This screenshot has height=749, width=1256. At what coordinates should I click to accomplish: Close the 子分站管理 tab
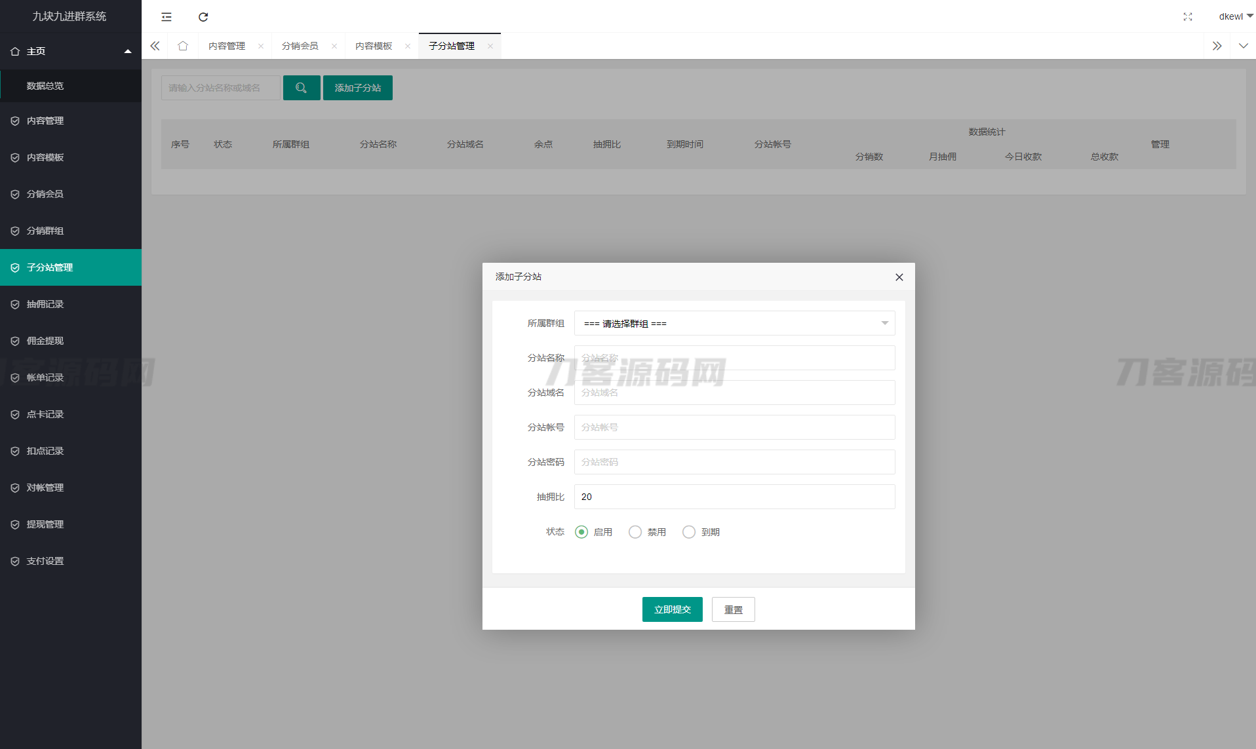[490, 46]
